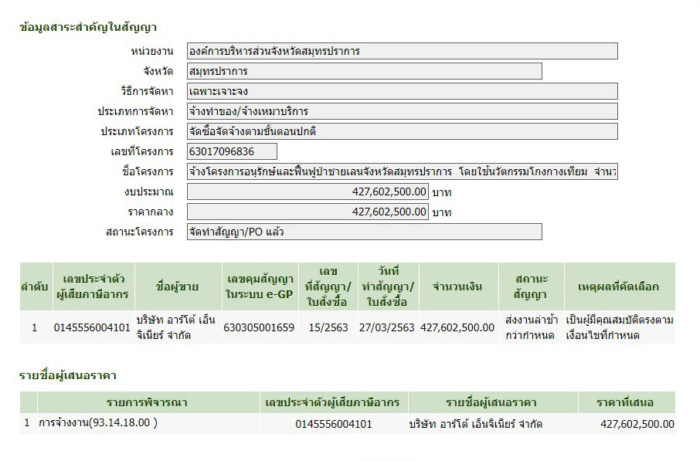The width and height of the screenshot is (700, 461).
Task: Select the เลขที่โครงการ field 63017096836
Action: pyautogui.click(x=232, y=152)
